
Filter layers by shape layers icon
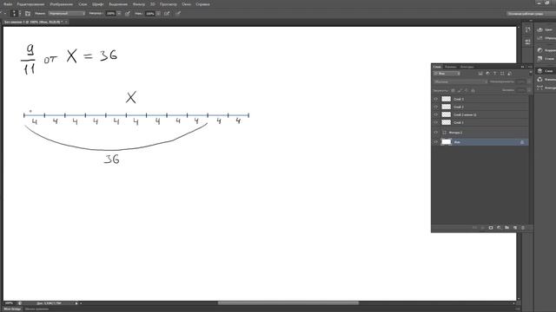coord(502,74)
